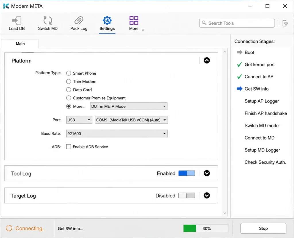Click the scroll up arrow of settings panel
Screen dimensions: 294x238
pos(225,52)
